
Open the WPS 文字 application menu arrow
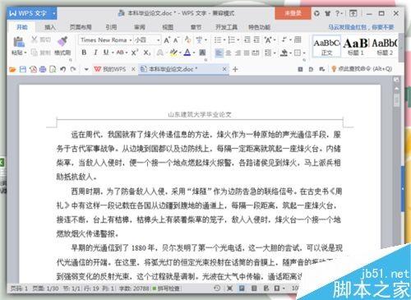click(x=54, y=13)
